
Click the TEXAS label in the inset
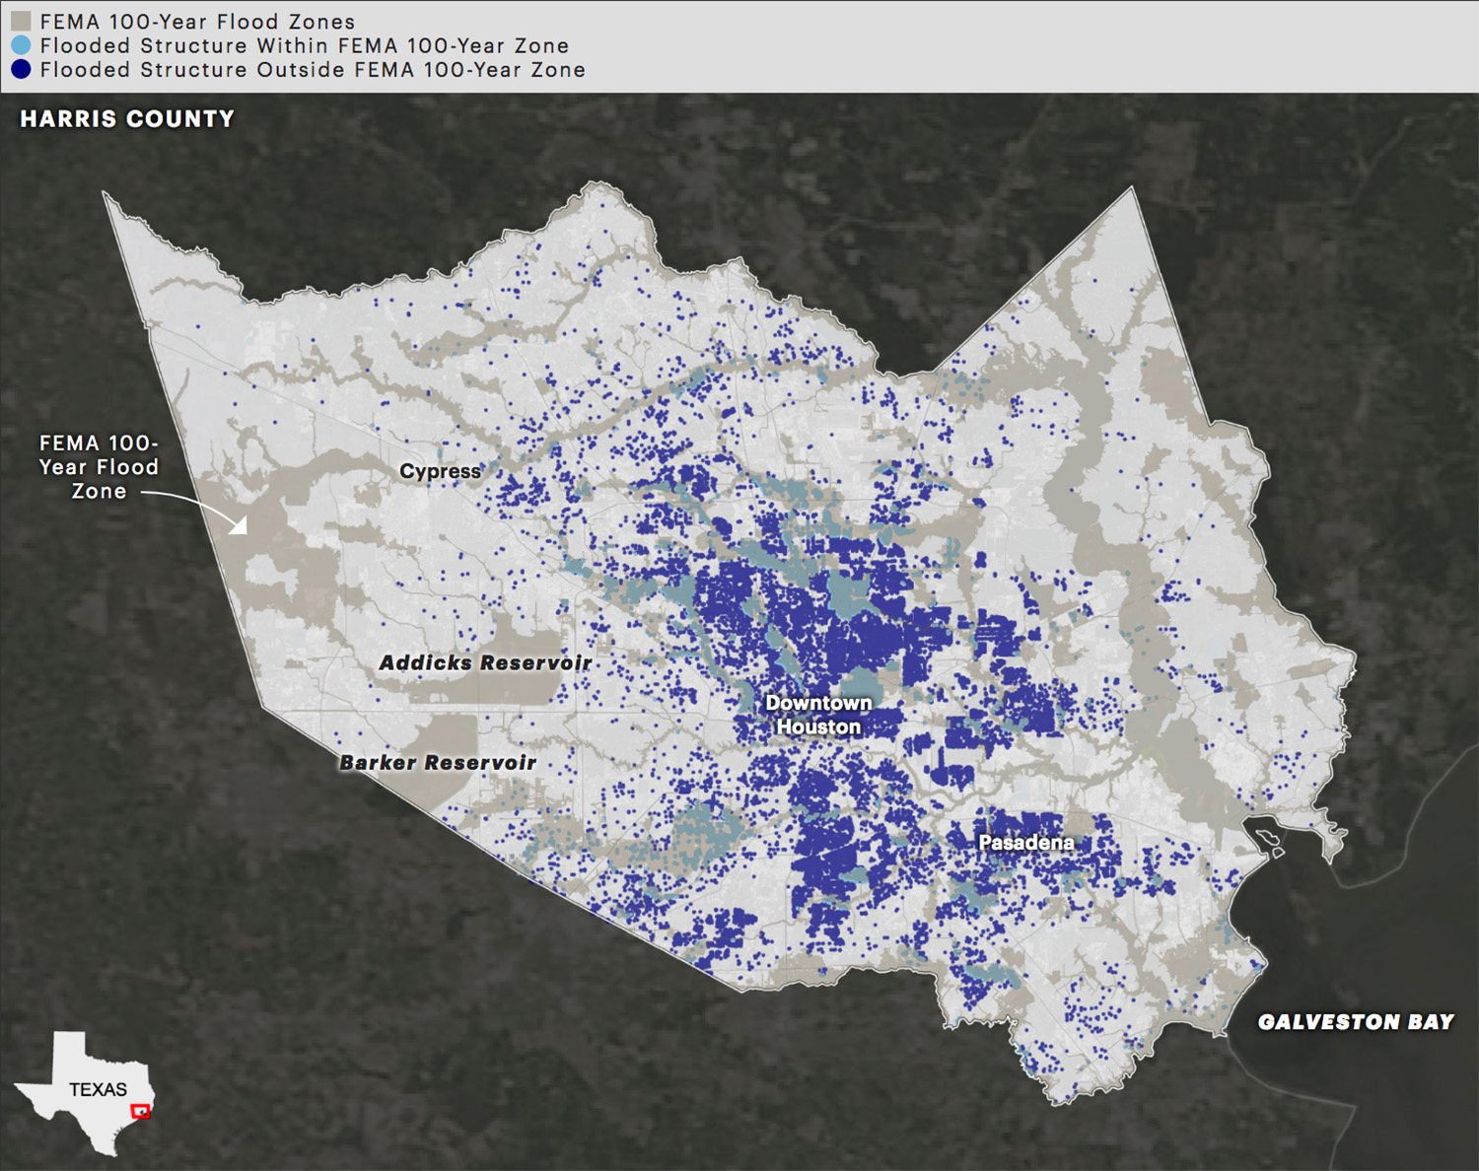(x=98, y=1089)
